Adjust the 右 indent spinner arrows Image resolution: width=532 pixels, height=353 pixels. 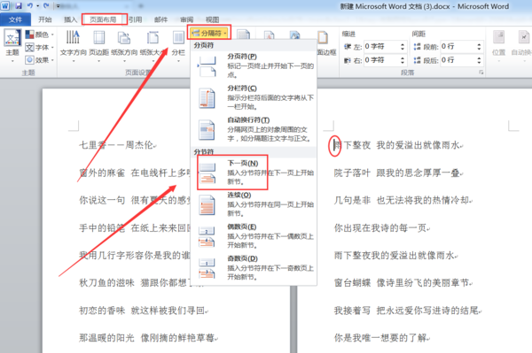click(x=403, y=60)
